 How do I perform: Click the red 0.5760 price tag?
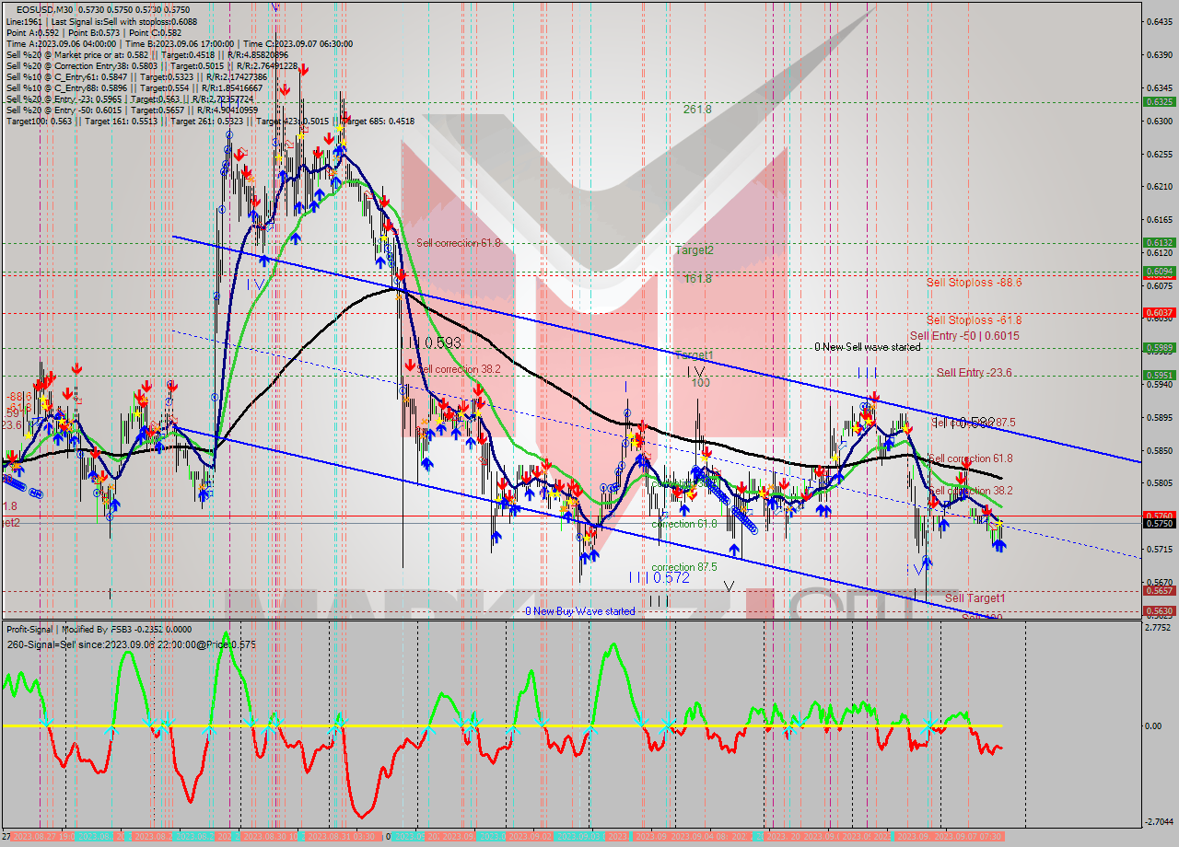tap(1158, 516)
